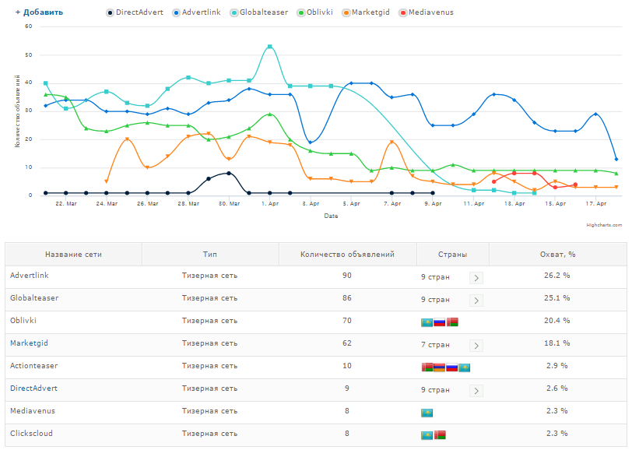Click the ad count 62 cell
Screen dimensions: 632x450
tap(347, 343)
